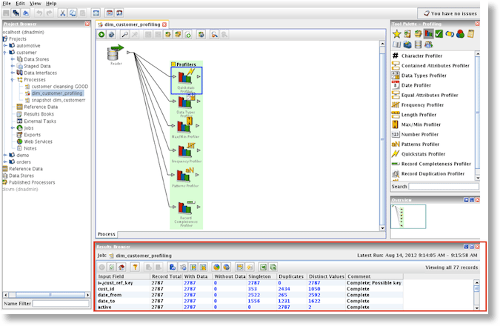Click the Name Filter input field

[61, 303]
